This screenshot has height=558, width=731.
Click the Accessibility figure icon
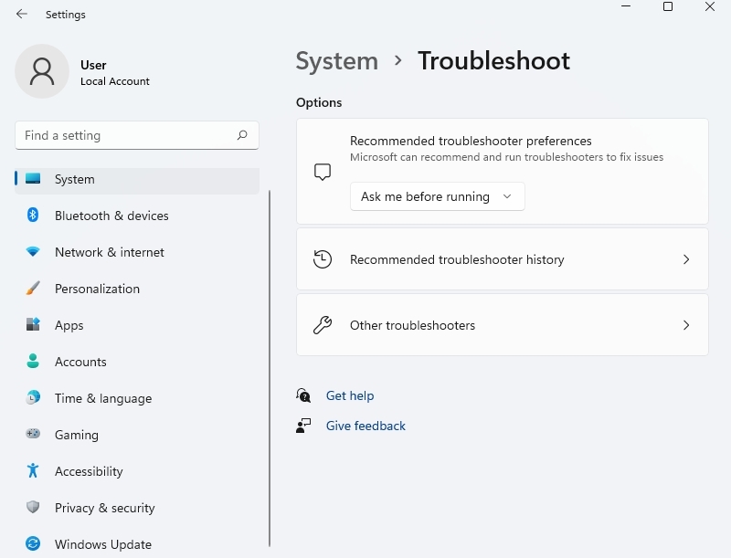tap(33, 471)
